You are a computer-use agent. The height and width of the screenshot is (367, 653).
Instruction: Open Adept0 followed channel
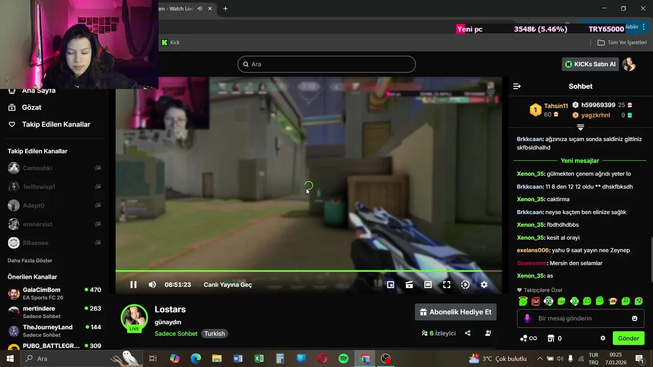point(34,206)
